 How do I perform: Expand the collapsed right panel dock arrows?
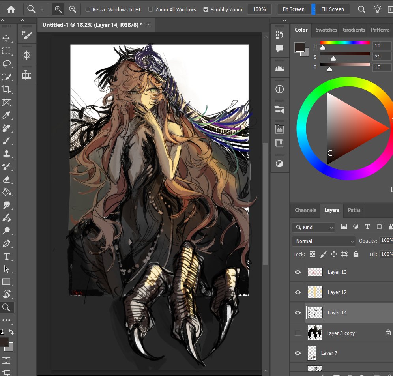285,20
